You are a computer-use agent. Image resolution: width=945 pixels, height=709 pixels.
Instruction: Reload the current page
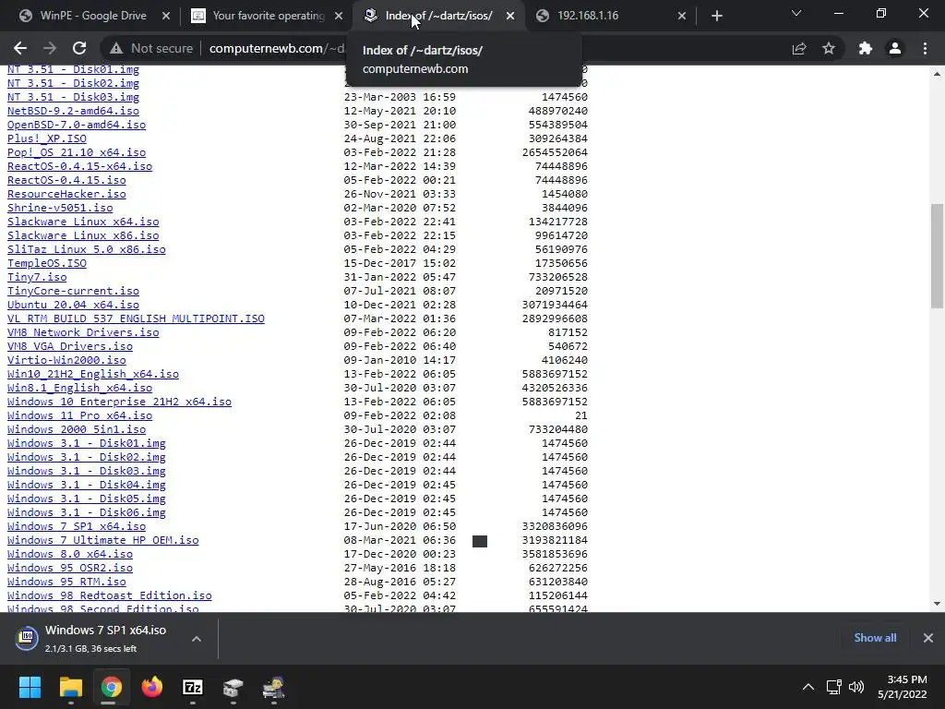[79, 48]
